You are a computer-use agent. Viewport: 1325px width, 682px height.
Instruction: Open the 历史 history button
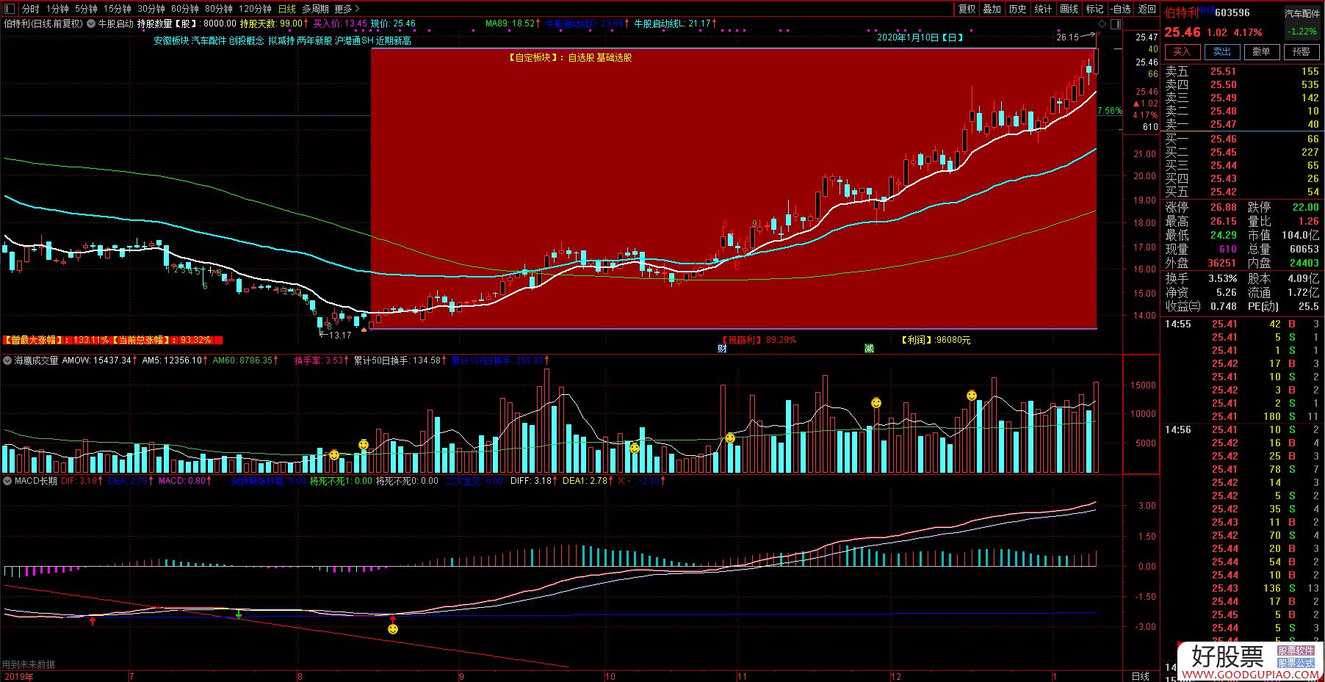pos(1017,9)
